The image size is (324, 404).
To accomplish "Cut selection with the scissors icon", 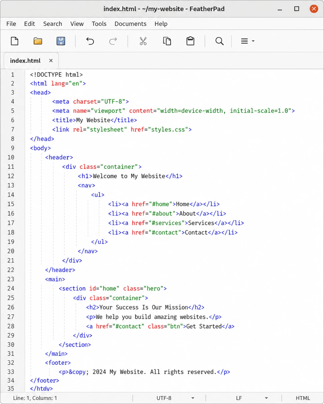I will click(x=143, y=41).
